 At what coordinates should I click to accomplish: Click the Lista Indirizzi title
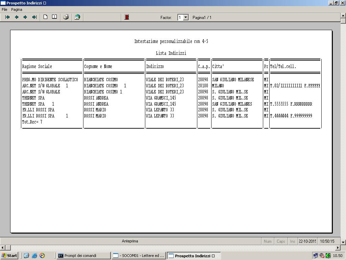tap(171, 53)
